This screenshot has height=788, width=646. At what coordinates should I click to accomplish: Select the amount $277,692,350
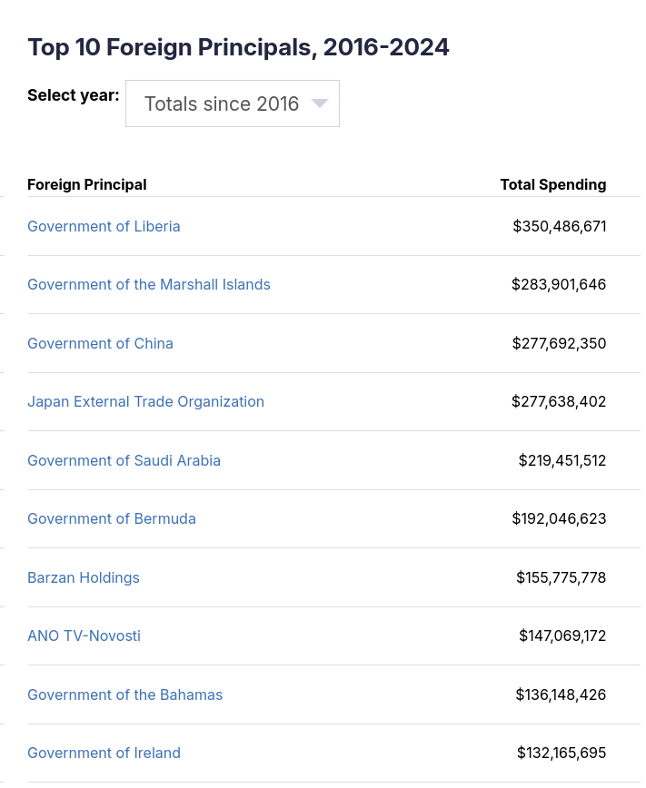pos(560,343)
